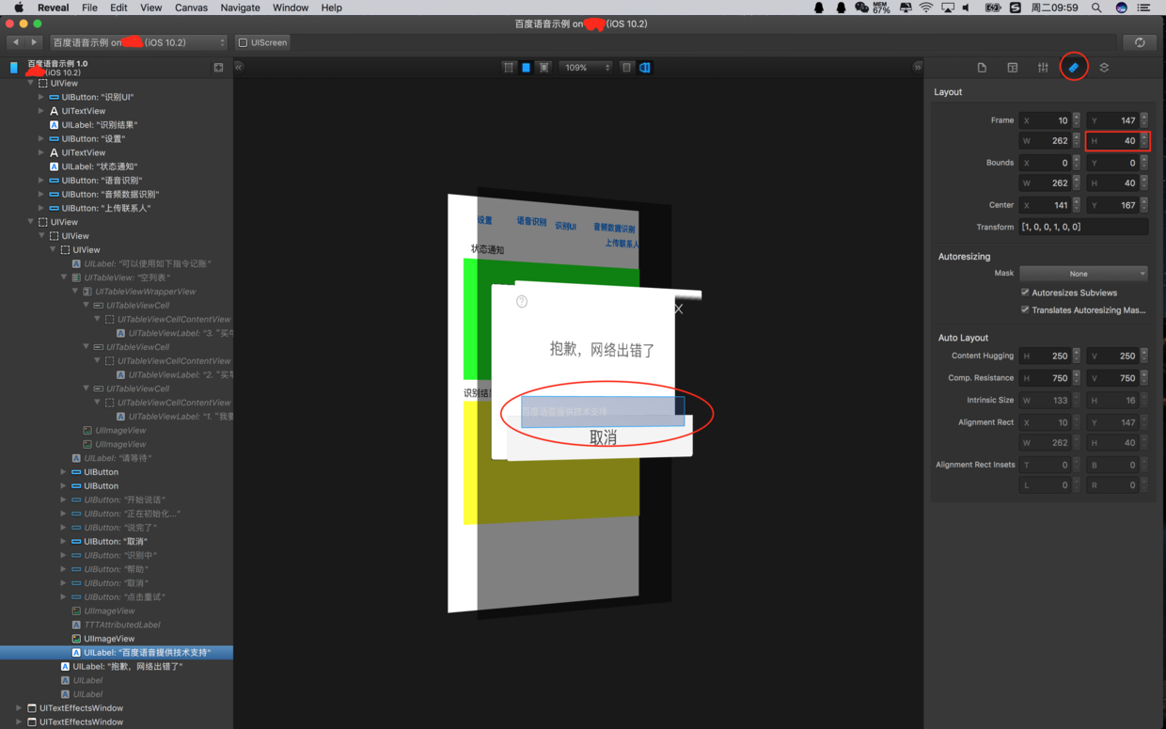Click the focus icon beside the app header
Viewport: 1166px width, 729px height.
(218, 68)
